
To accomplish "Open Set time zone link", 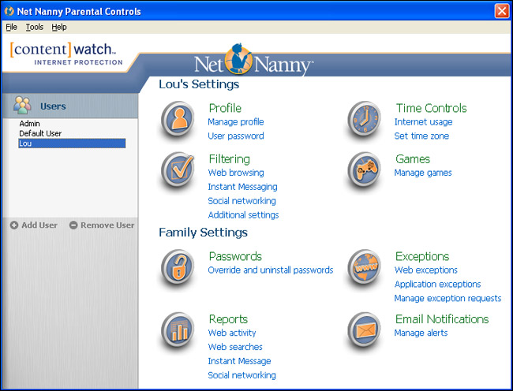I will coord(421,136).
